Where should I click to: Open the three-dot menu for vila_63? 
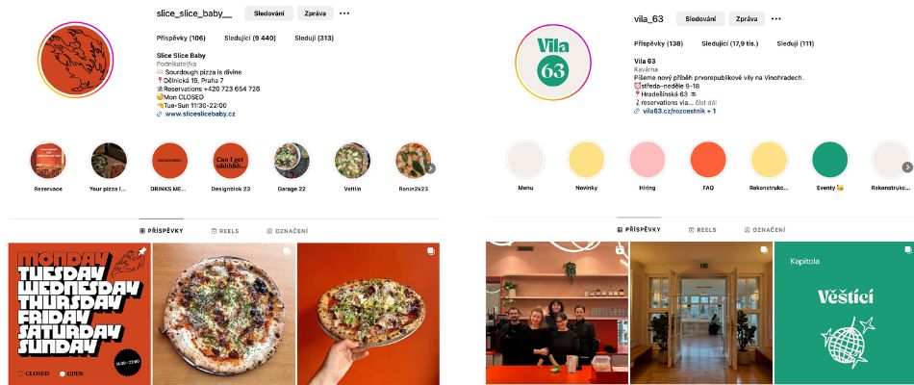tap(775, 18)
